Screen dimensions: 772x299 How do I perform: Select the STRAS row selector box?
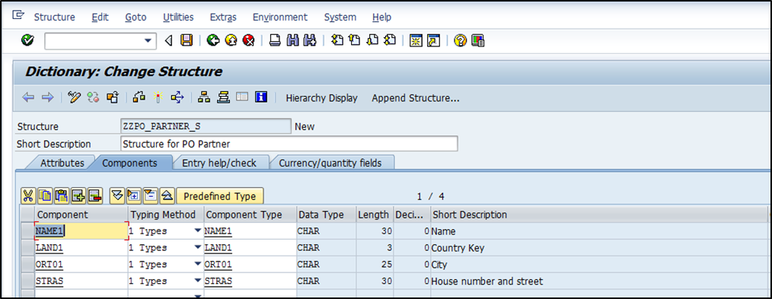pos(27,281)
